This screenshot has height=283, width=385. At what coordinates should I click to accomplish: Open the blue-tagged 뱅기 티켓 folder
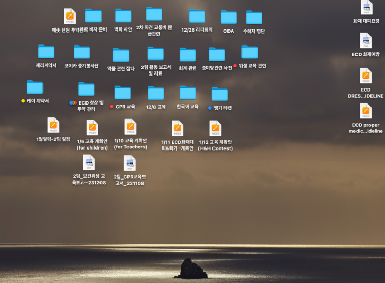pos(220,94)
